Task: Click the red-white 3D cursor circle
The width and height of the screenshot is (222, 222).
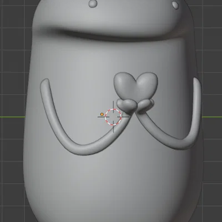Action: tap(113, 117)
